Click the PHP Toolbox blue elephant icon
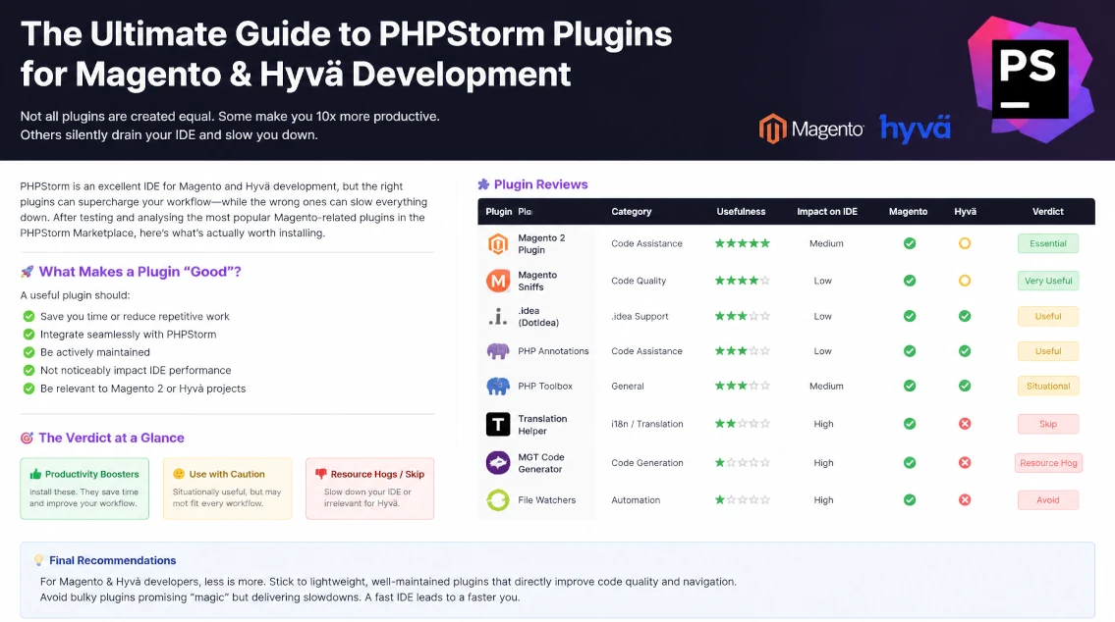Viewport: 1115px width, 622px height. [x=498, y=386]
